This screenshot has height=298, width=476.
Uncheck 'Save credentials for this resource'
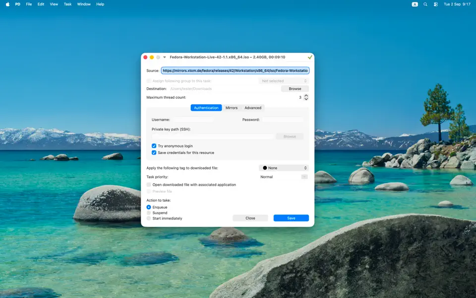coord(154,152)
